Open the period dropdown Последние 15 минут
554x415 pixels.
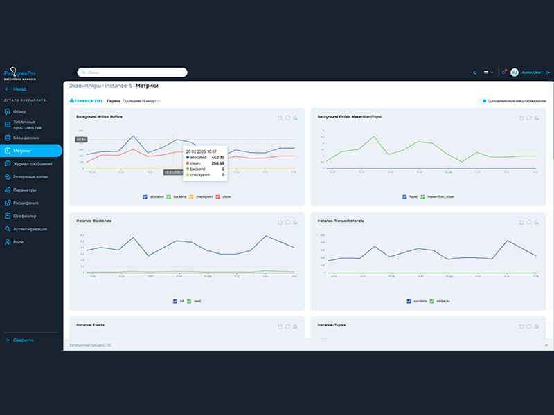click(x=141, y=101)
